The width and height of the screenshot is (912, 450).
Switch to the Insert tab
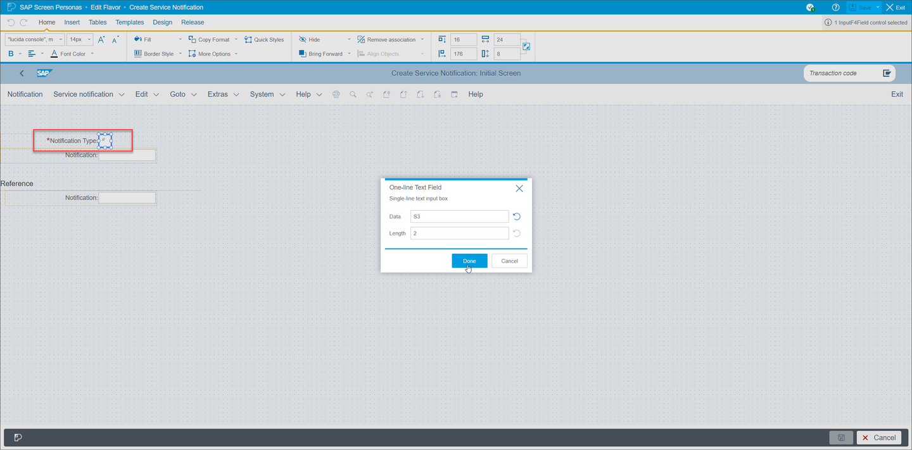coord(72,22)
